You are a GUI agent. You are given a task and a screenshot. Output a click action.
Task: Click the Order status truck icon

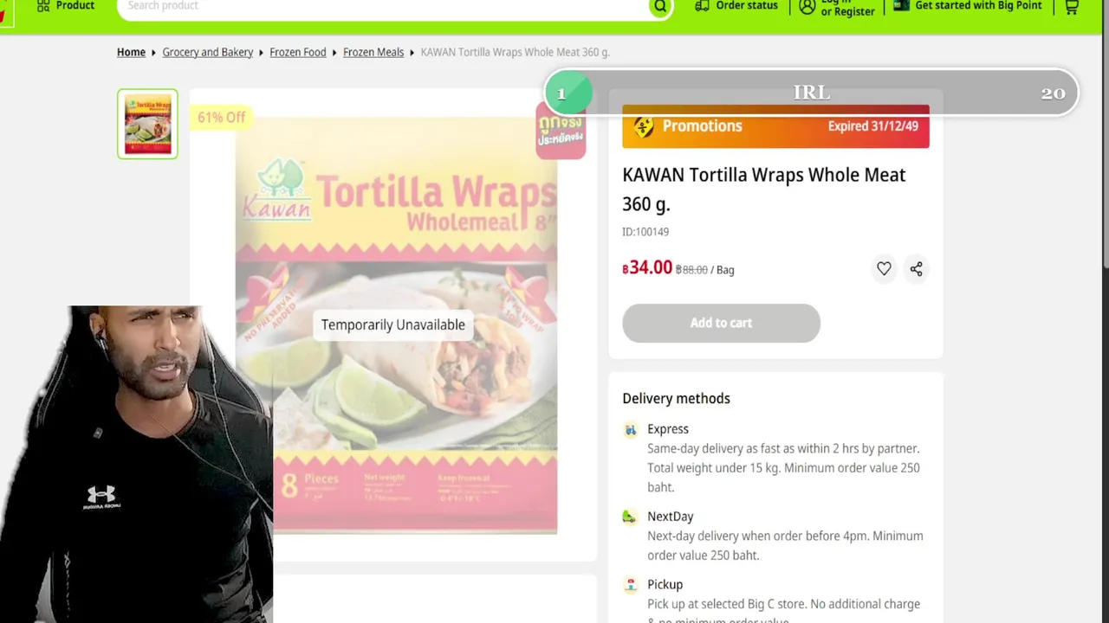click(703, 5)
